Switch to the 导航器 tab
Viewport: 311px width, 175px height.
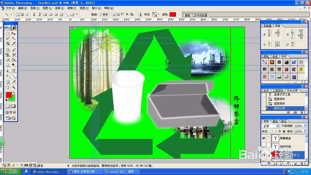tap(267, 26)
